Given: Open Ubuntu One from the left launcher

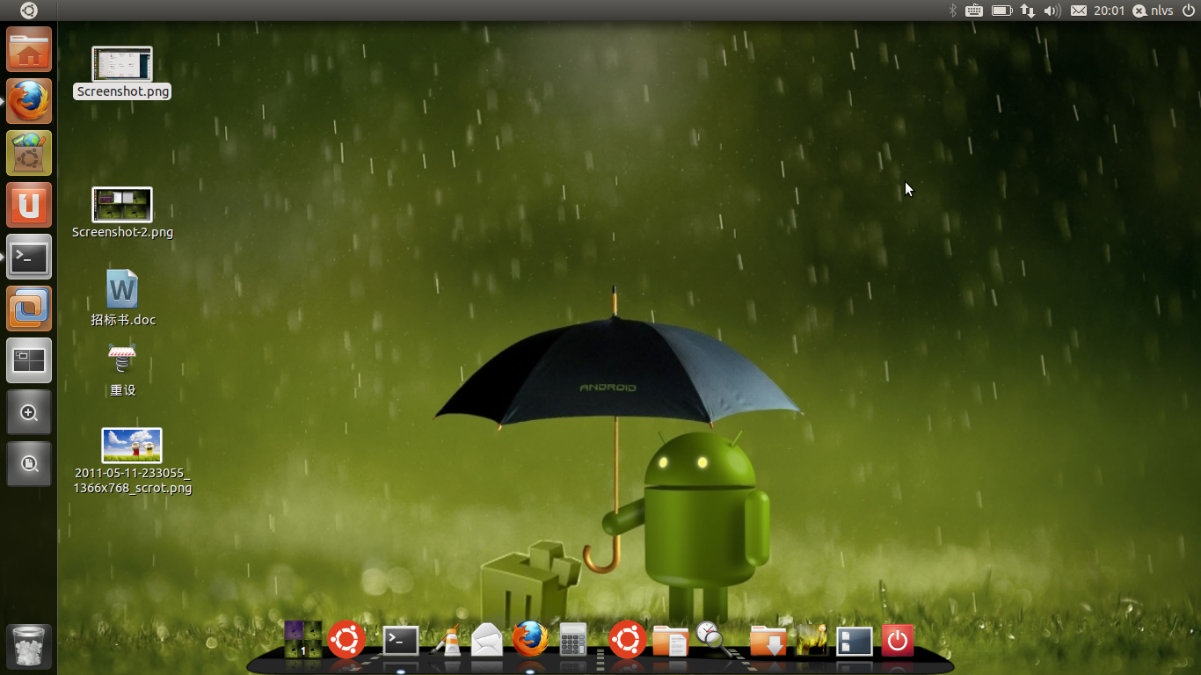Looking at the screenshot, I should click(29, 205).
